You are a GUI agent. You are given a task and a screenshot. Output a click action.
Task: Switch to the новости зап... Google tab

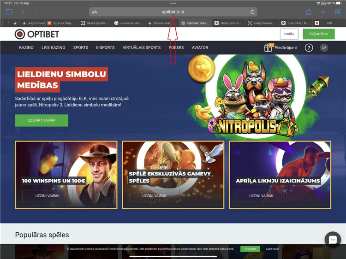click(x=129, y=23)
